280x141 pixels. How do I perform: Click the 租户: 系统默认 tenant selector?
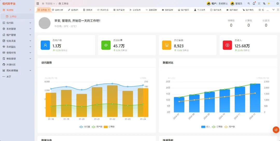click(220, 4)
